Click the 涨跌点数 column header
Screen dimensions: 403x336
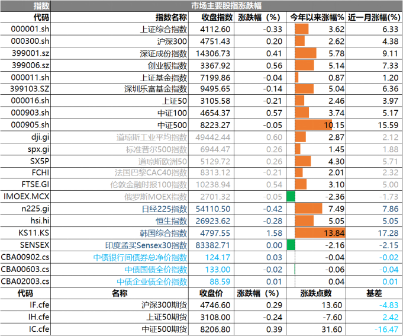click(316, 293)
